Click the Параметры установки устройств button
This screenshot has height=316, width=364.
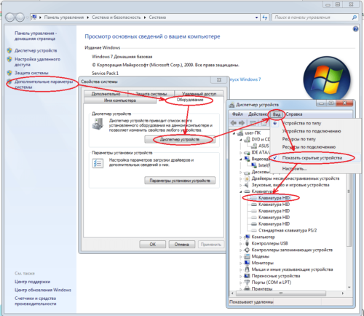click(x=180, y=181)
